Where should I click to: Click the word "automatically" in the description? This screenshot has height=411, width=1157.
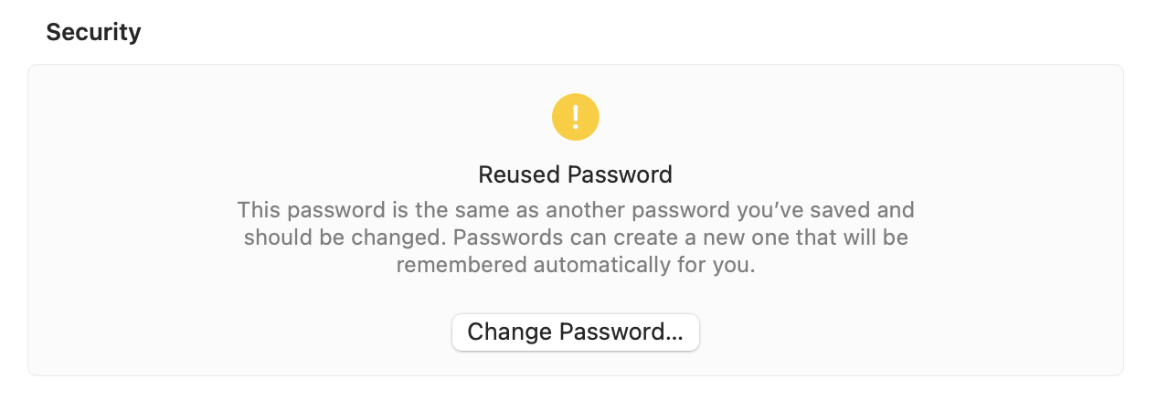(601, 267)
